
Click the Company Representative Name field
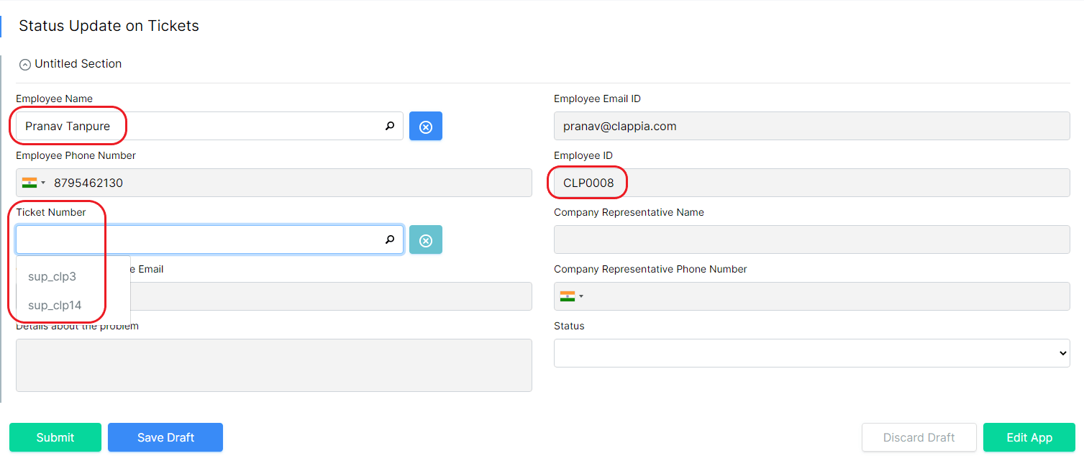click(811, 239)
